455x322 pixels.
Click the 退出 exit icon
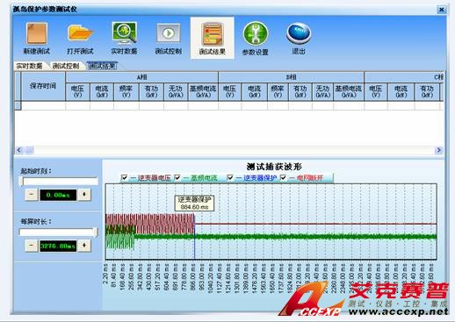299,33
